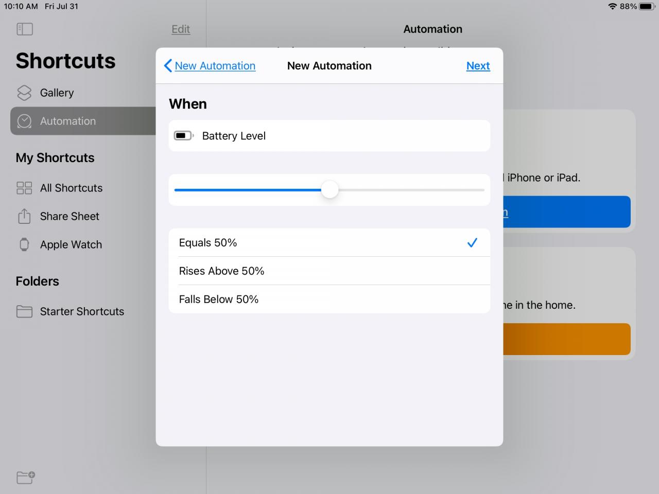
Task: Open the Starter Shortcuts folder icon
Action: tap(24, 311)
